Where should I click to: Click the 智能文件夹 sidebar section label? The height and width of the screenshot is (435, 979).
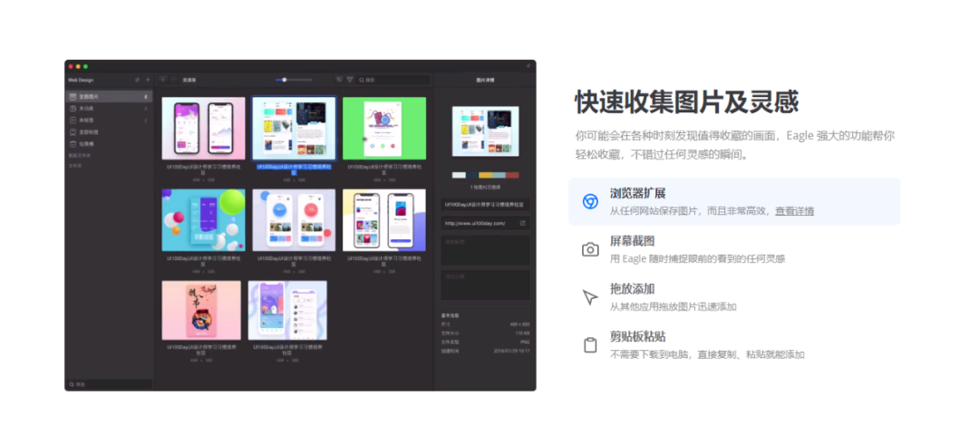tap(79, 155)
